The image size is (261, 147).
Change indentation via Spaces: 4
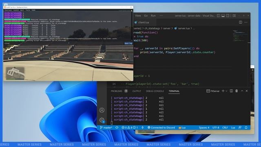tap(204, 128)
